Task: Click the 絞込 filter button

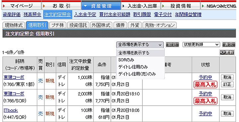Action: pos(172,45)
